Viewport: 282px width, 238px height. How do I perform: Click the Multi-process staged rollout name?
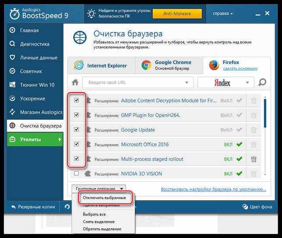[152, 159]
